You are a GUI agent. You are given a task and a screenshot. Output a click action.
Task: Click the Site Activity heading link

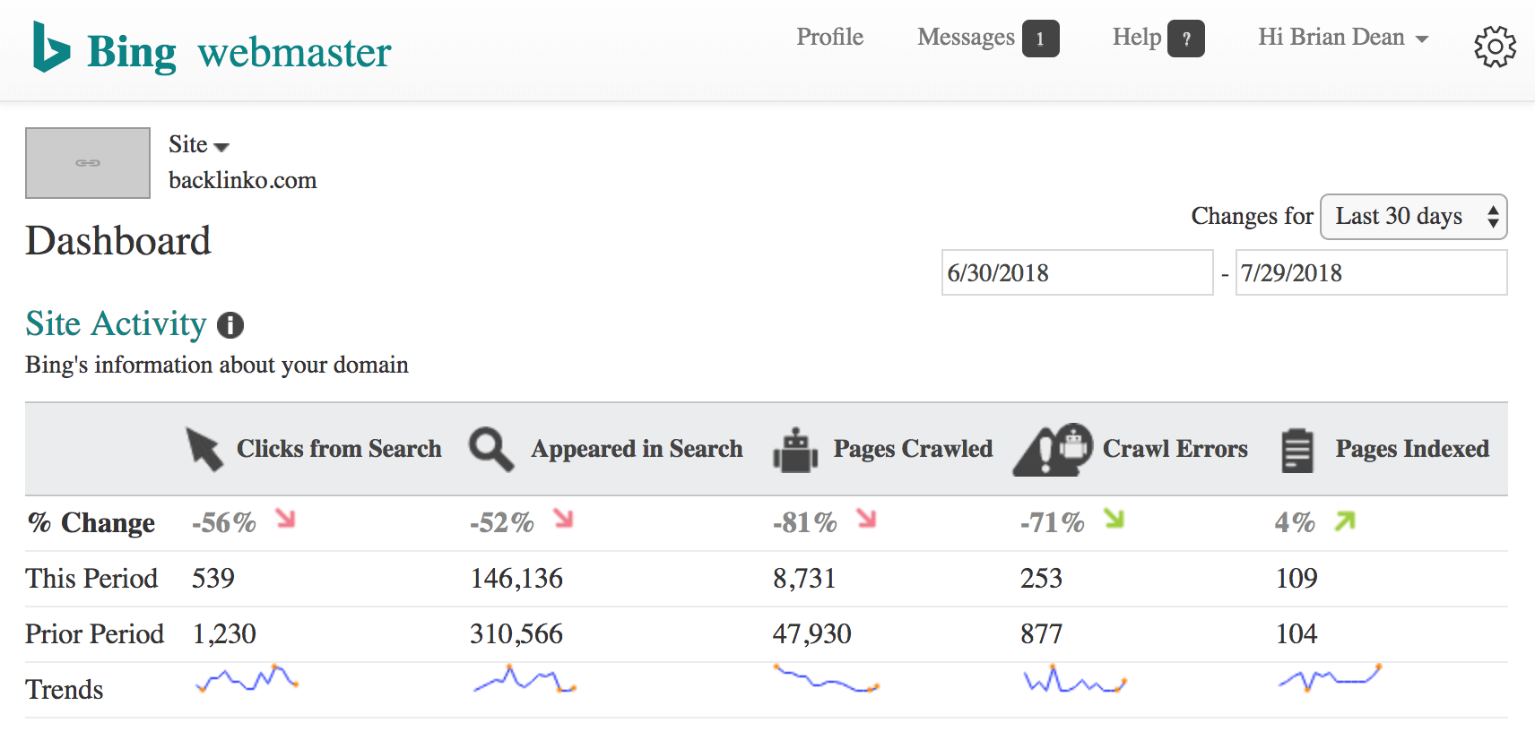click(x=117, y=324)
